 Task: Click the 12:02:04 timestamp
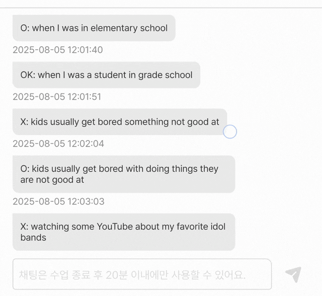(x=58, y=144)
